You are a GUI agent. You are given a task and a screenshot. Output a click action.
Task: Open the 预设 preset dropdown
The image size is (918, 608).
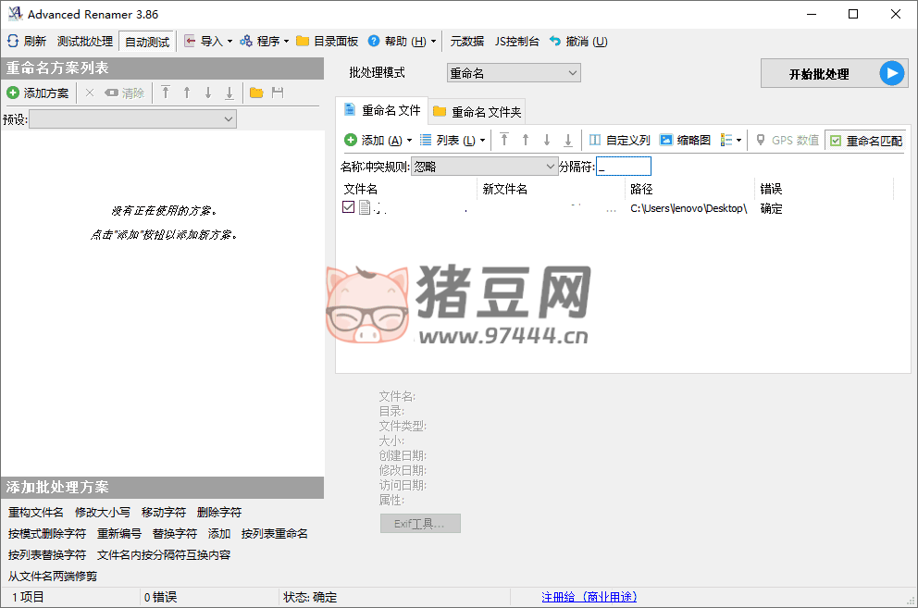coord(133,118)
